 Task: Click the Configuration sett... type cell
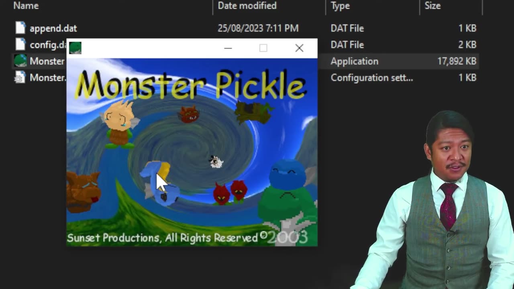(371, 78)
